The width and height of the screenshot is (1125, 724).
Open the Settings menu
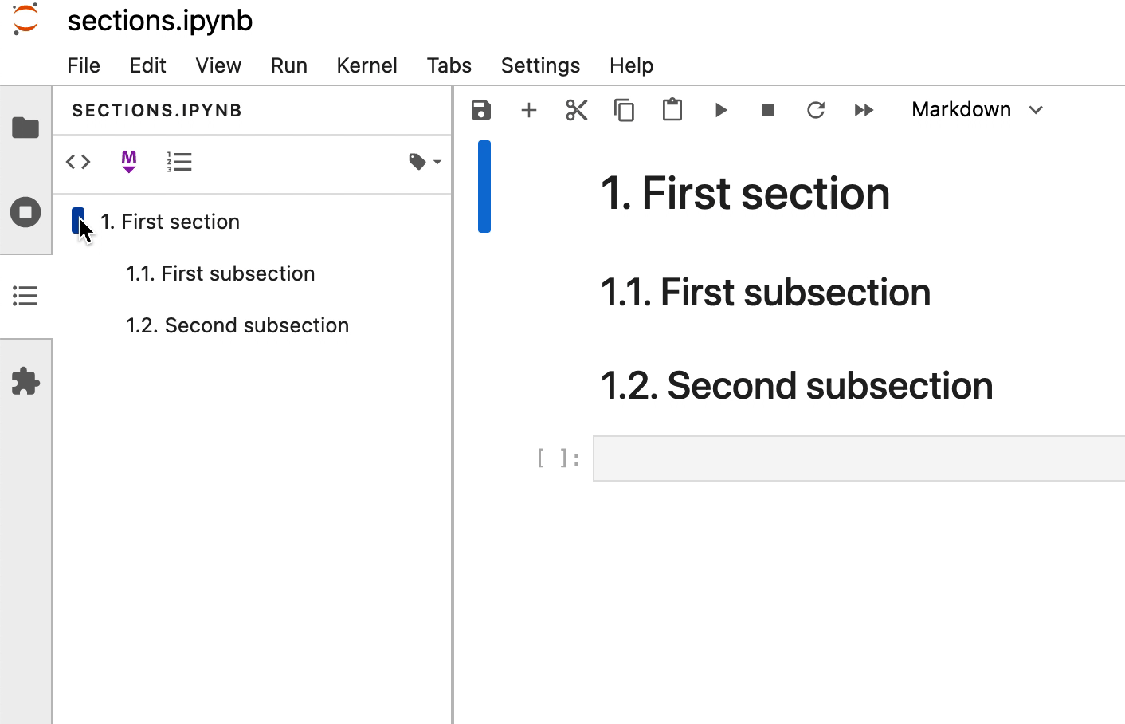click(540, 65)
